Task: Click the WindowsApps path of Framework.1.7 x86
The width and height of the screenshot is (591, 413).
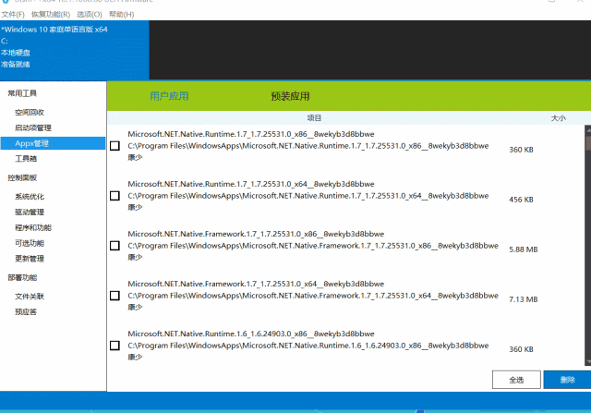Action: (313, 246)
